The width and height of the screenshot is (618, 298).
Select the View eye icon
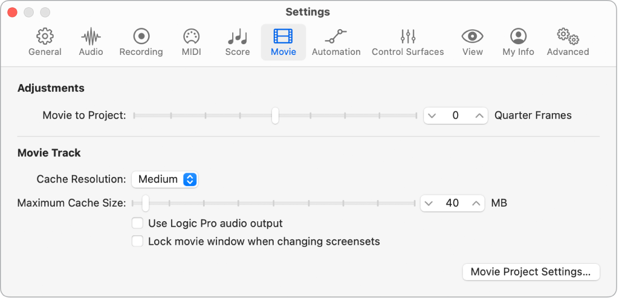point(473,36)
